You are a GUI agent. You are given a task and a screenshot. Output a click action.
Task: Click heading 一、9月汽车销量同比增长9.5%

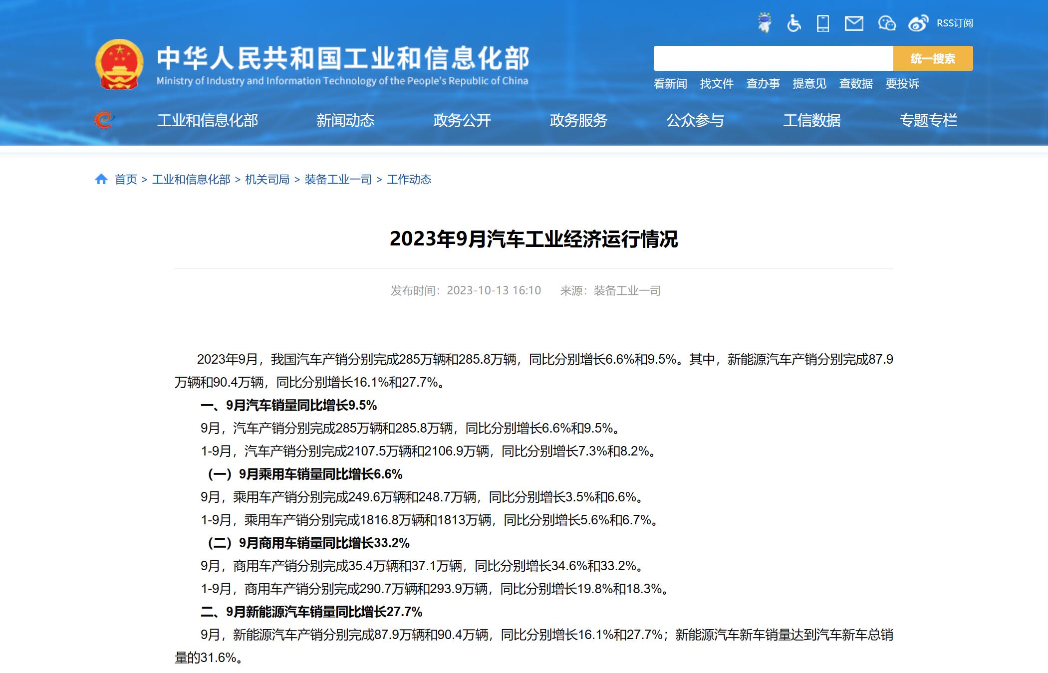288,405
